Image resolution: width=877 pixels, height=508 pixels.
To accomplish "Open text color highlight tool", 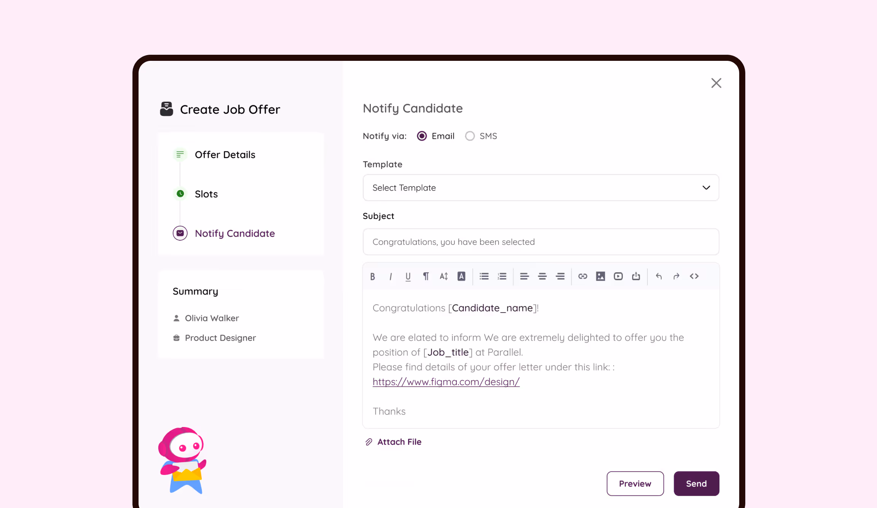I will point(461,276).
